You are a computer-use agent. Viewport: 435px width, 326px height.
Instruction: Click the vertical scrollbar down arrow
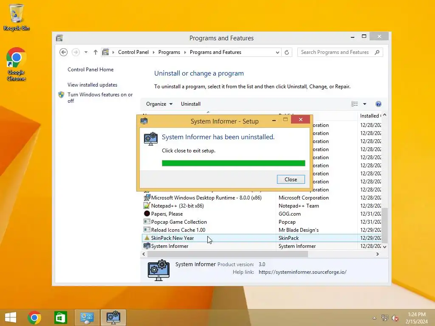pyautogui.click(x=384, y=247)
